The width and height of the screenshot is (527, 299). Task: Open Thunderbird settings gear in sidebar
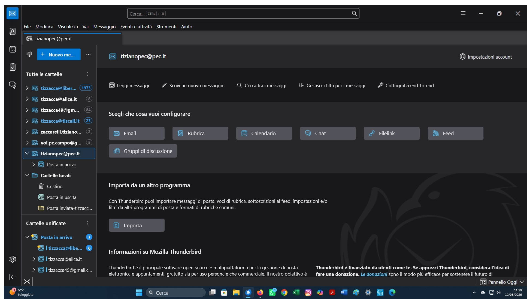point(13,259)
